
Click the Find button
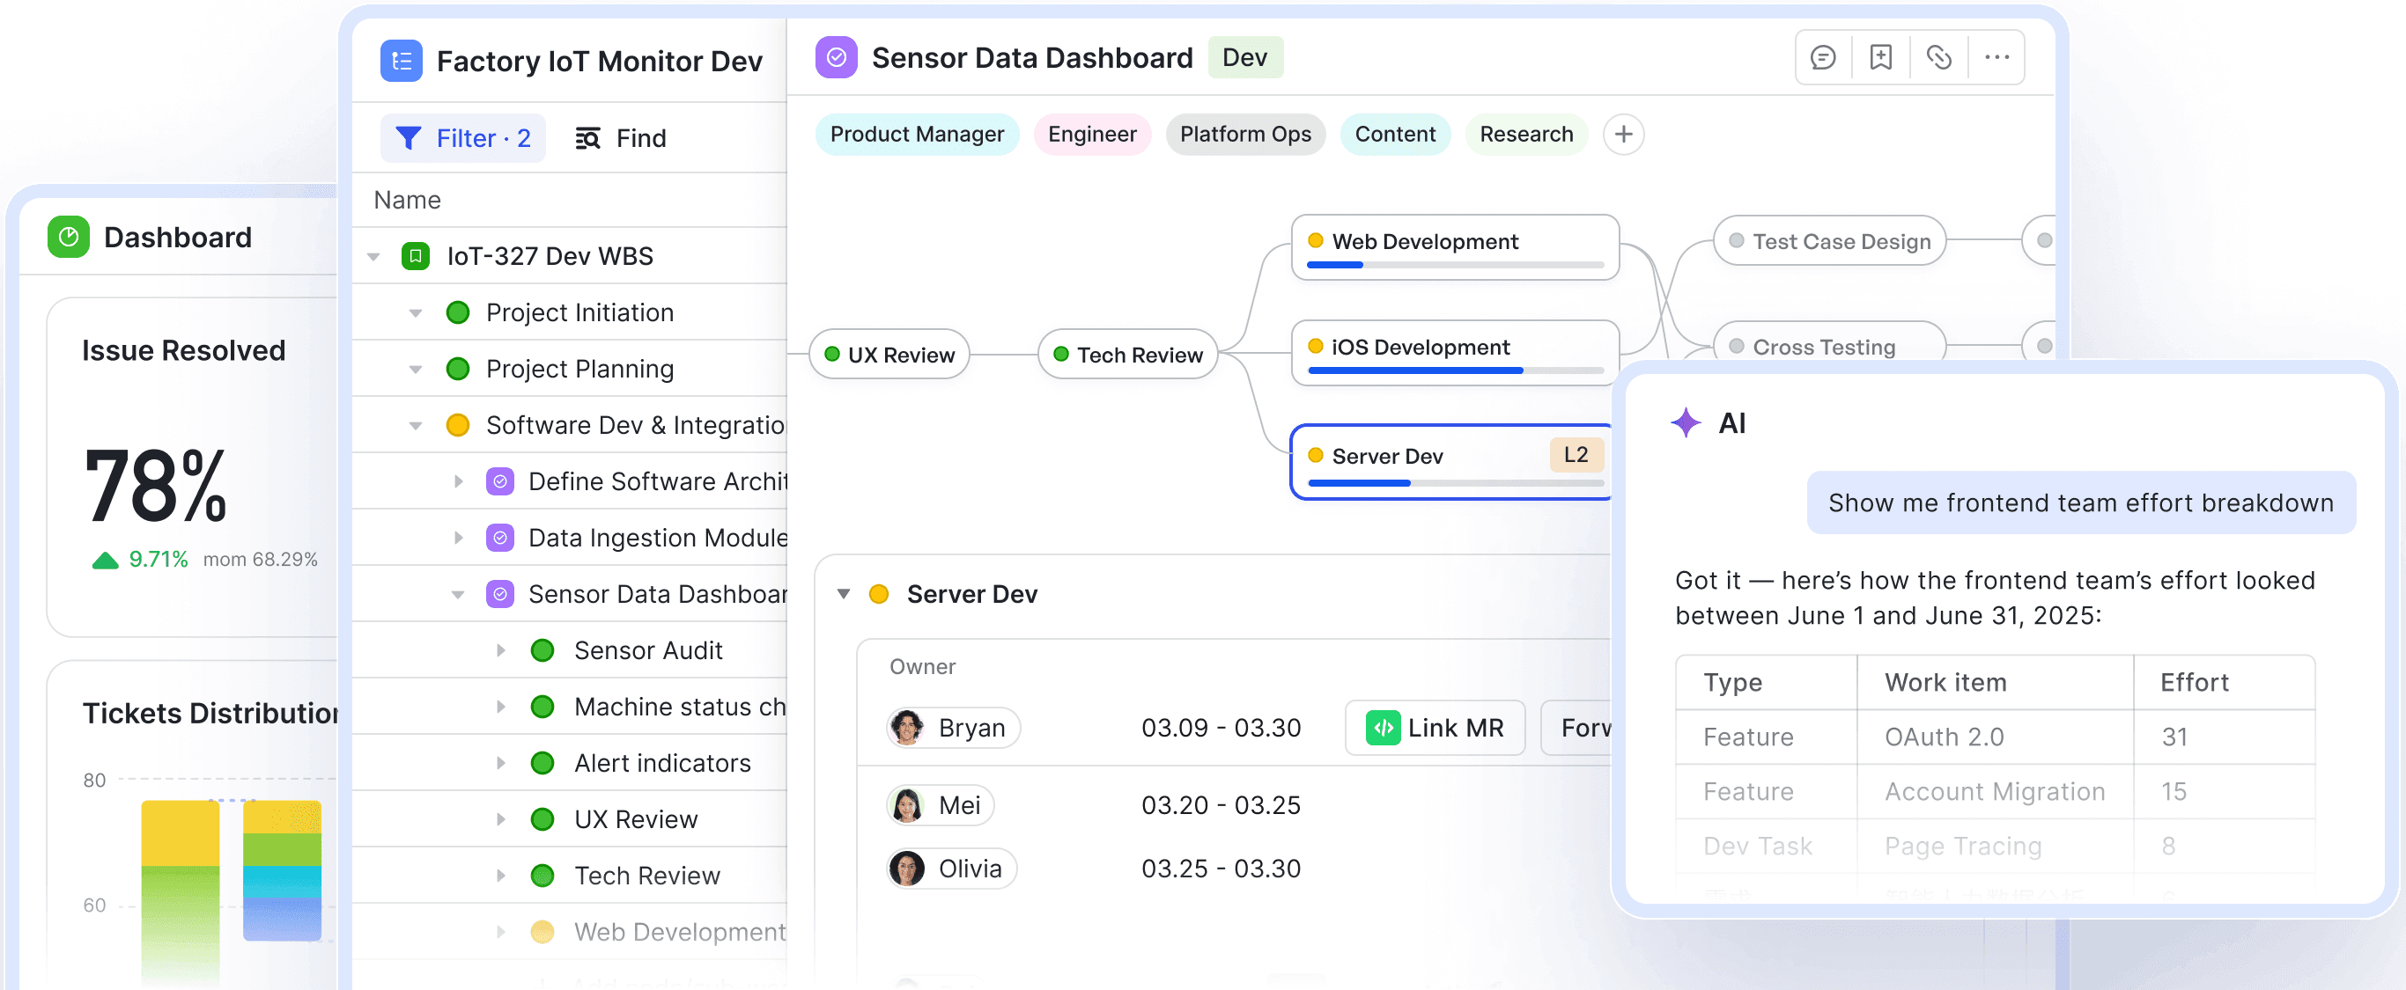coord(621,138)
